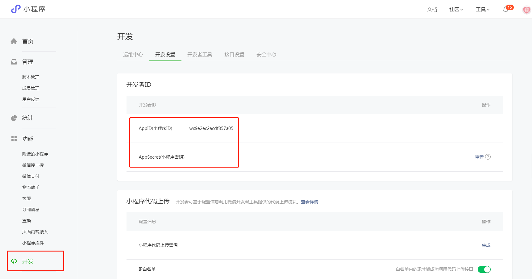Open 附近的小程序 in the sidebar

click(35, 154)
